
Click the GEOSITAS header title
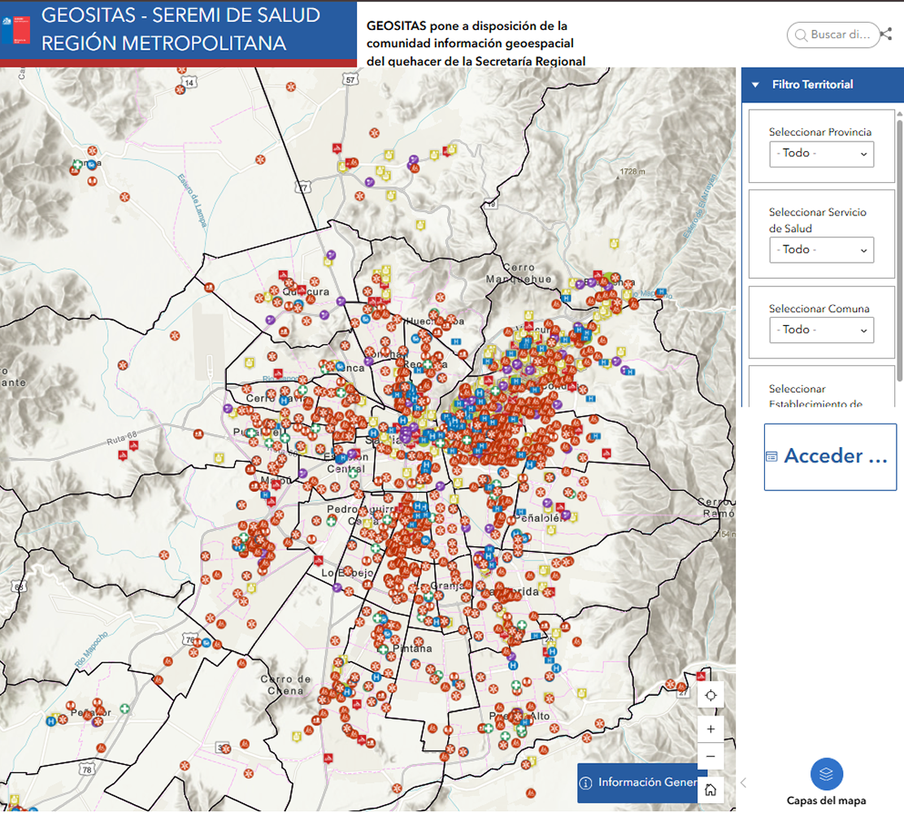[x=180, y=29]
